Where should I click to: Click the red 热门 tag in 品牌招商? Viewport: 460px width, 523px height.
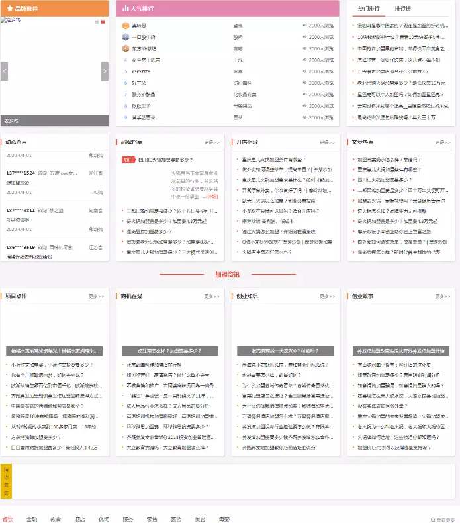coord(128,160)
